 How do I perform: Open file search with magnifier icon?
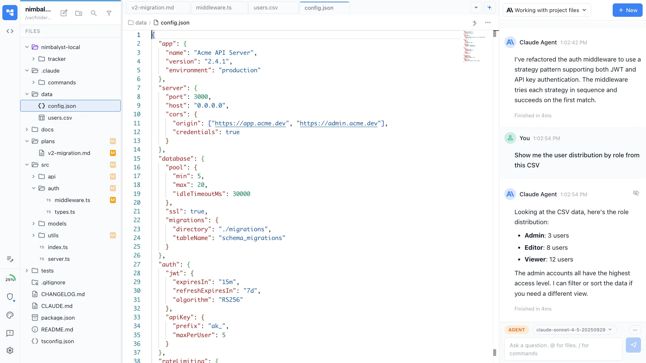(94, 13)
